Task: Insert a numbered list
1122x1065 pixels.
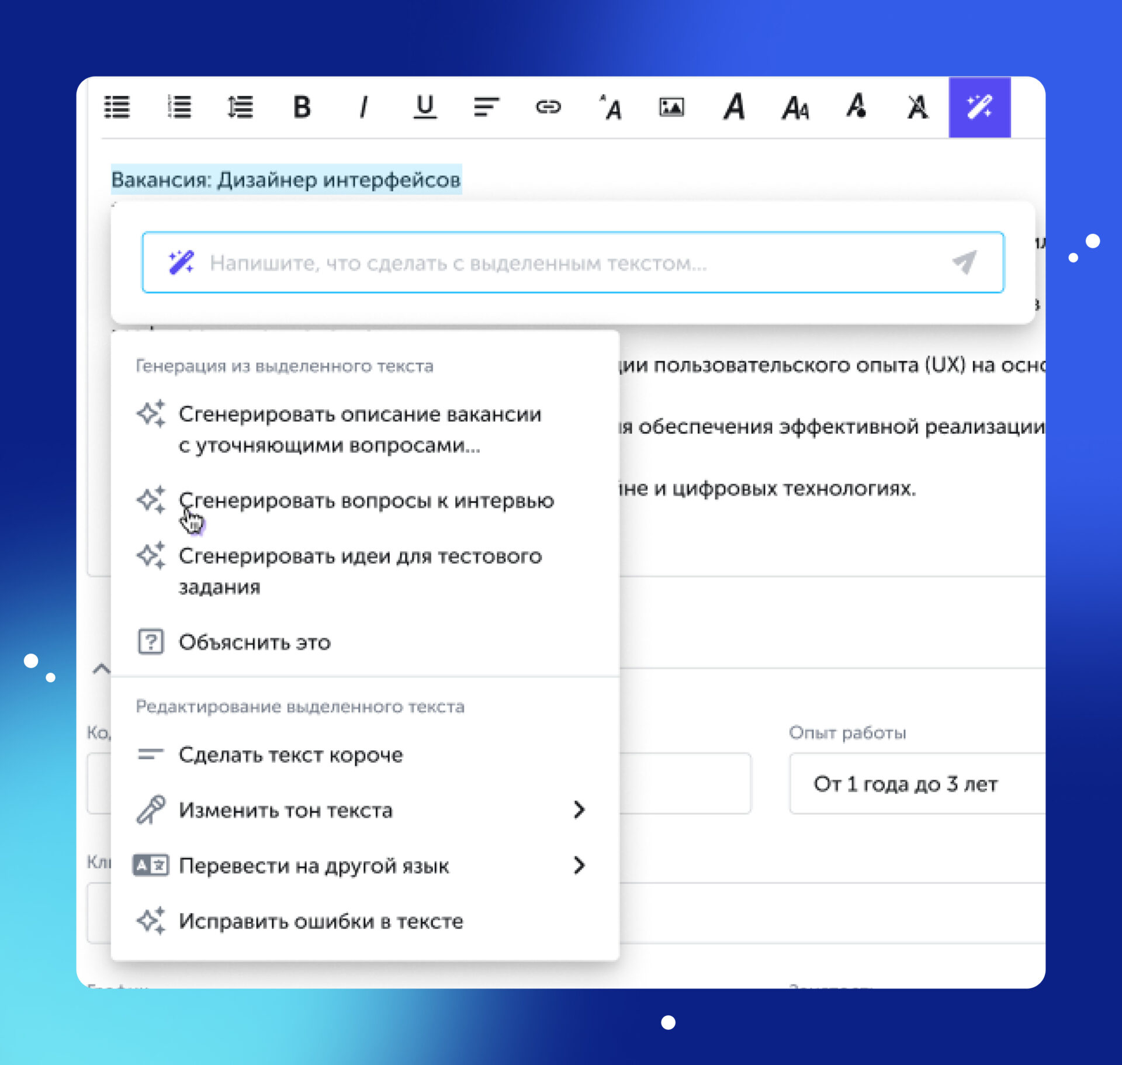Action: (179, 107)
